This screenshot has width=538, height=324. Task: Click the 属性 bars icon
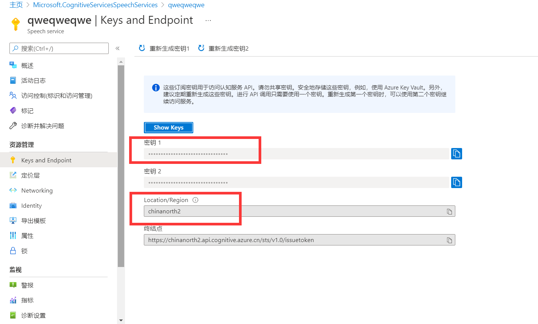pos(13,236)
